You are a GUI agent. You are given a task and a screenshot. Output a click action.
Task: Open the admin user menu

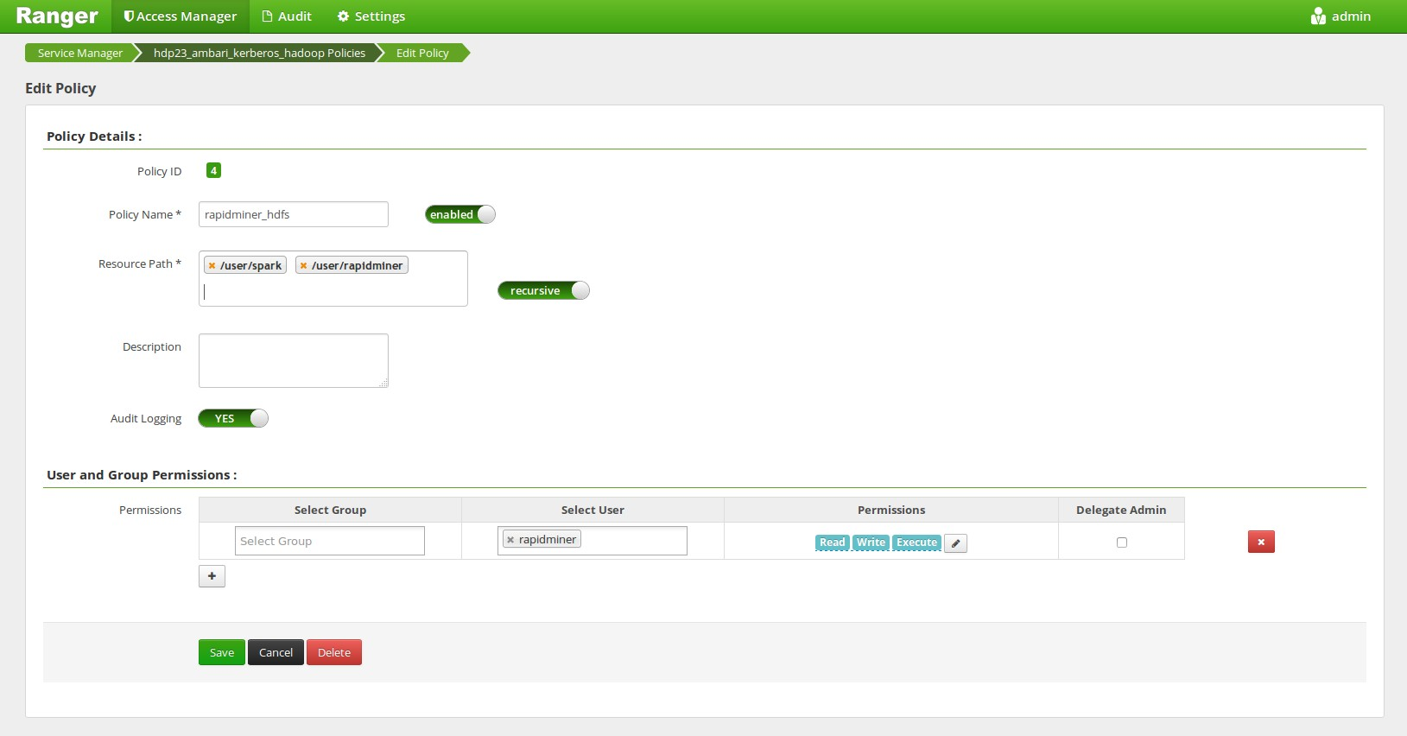tap(1340, 16)
